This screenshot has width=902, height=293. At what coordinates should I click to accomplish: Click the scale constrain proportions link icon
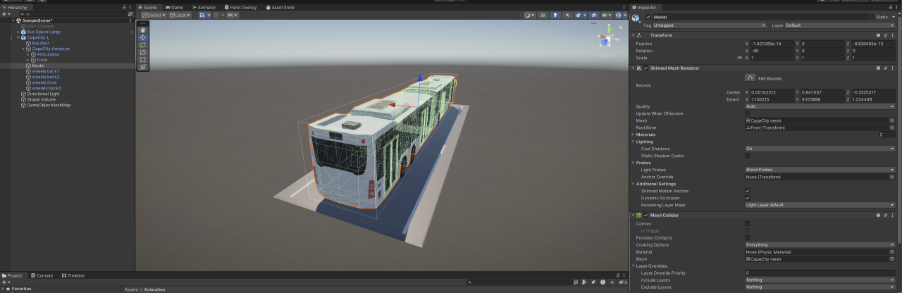739,58
